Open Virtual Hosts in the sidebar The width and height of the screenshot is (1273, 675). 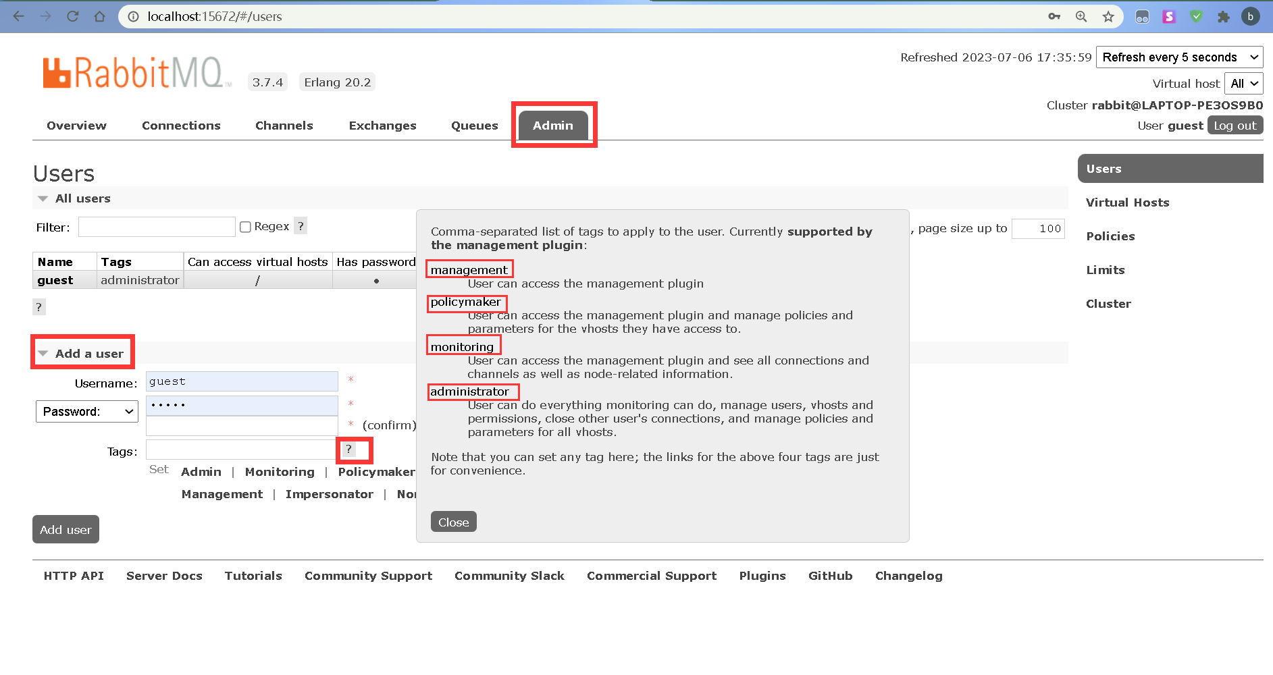(x=1127, y=202)
